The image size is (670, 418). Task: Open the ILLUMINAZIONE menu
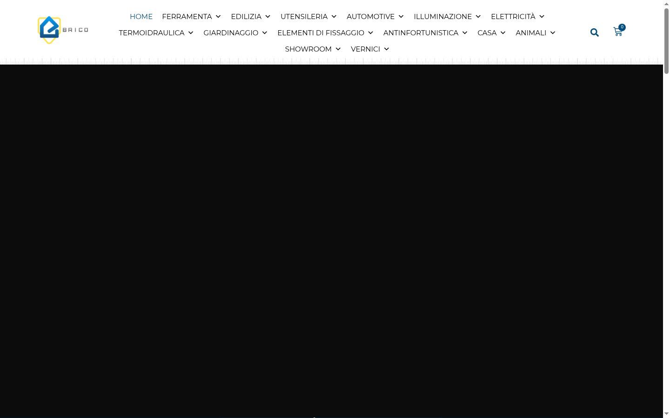pos(442,16)
